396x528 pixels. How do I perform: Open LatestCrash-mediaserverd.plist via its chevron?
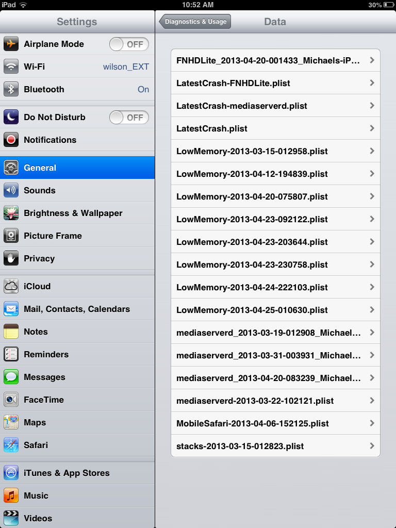coord(372,105)
